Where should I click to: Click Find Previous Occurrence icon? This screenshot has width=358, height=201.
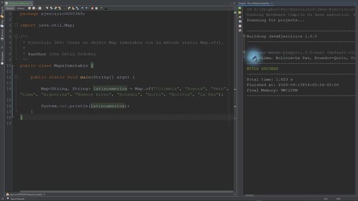(x=51, y=8)
